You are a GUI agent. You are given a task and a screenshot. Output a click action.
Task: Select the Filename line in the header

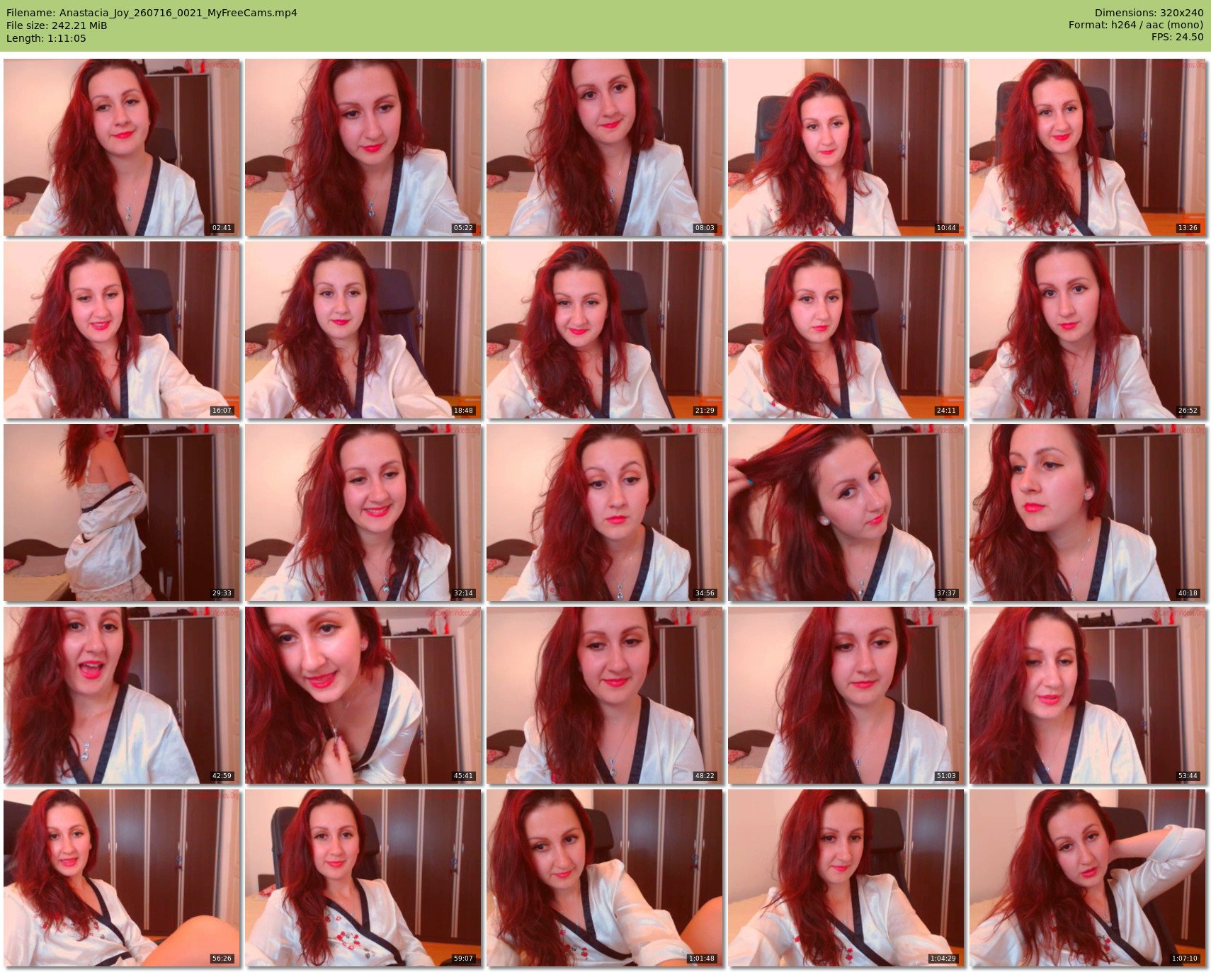click(152, 13)
